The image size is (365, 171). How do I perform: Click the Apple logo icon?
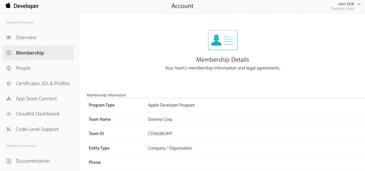pos(8,6)
